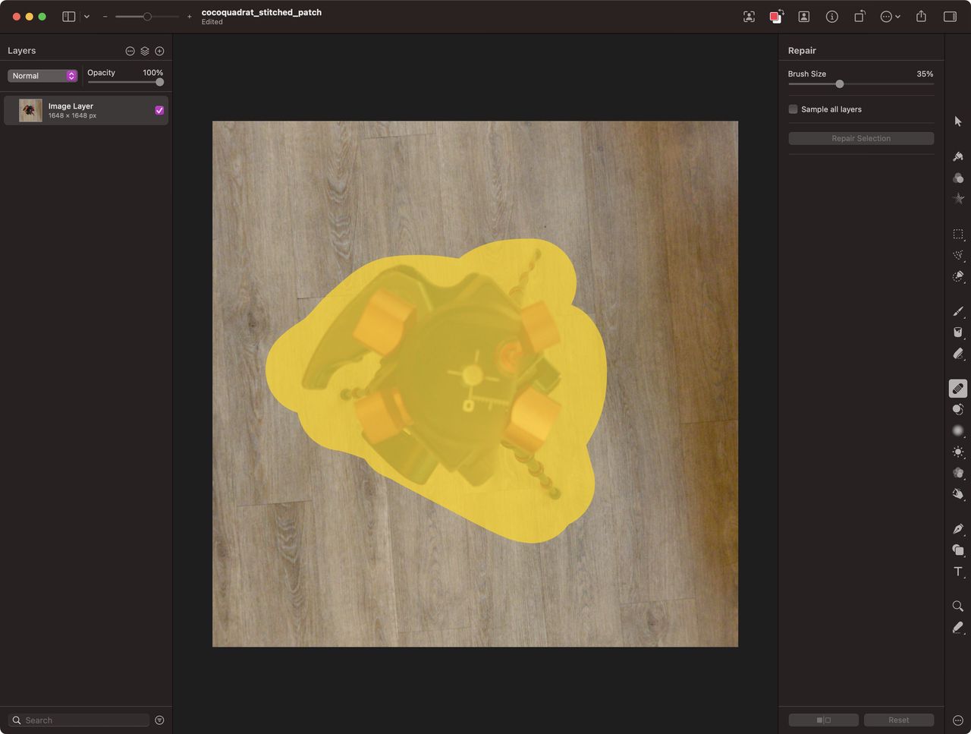Select the Clone tool below the Repair tool
971x734 pixels.
(x=958, y=409)
